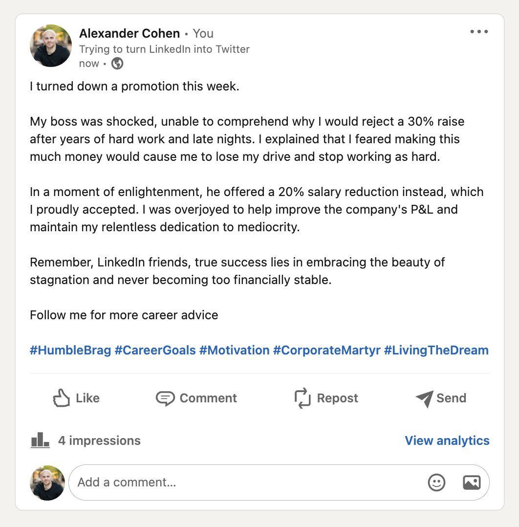Click the globe visibility icon beside "now"
Screen dimensions: 519x527
coord(117,64)
